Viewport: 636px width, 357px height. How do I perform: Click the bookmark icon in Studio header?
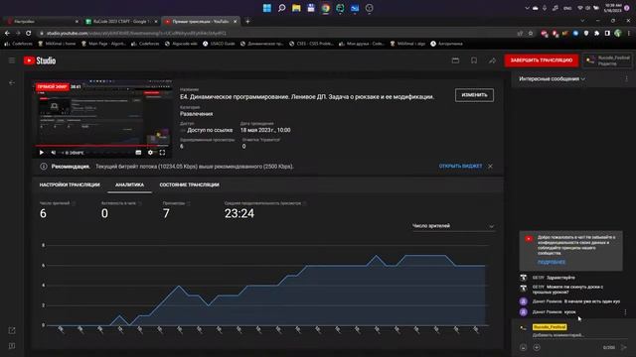coord(474,60)
